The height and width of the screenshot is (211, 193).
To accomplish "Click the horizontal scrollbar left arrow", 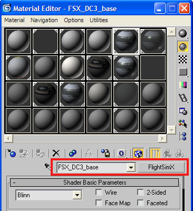I will click(x=8, y=139).
